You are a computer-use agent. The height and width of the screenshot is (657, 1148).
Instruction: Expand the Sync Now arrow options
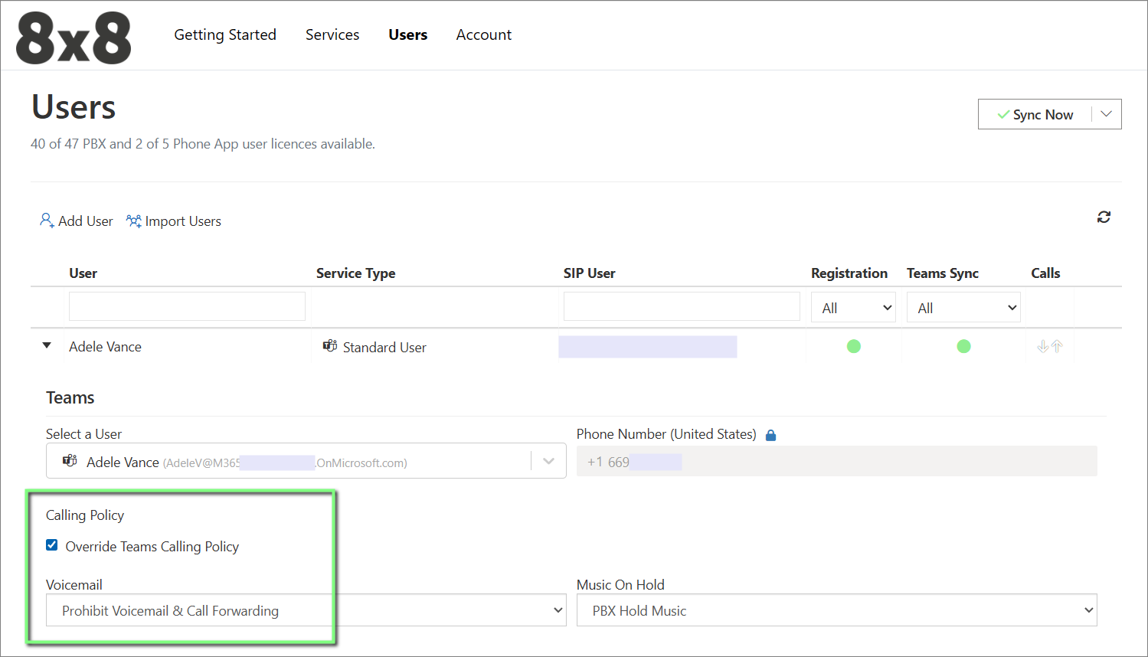(1106, 114)
